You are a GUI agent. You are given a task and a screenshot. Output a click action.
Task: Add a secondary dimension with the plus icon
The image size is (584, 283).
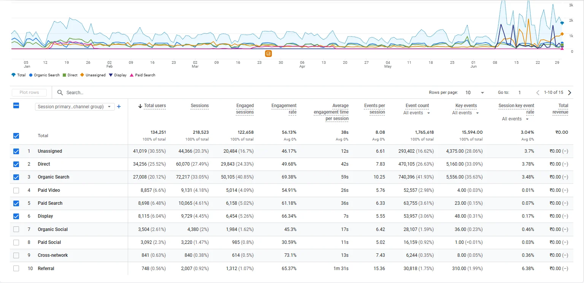click(119, 107)
